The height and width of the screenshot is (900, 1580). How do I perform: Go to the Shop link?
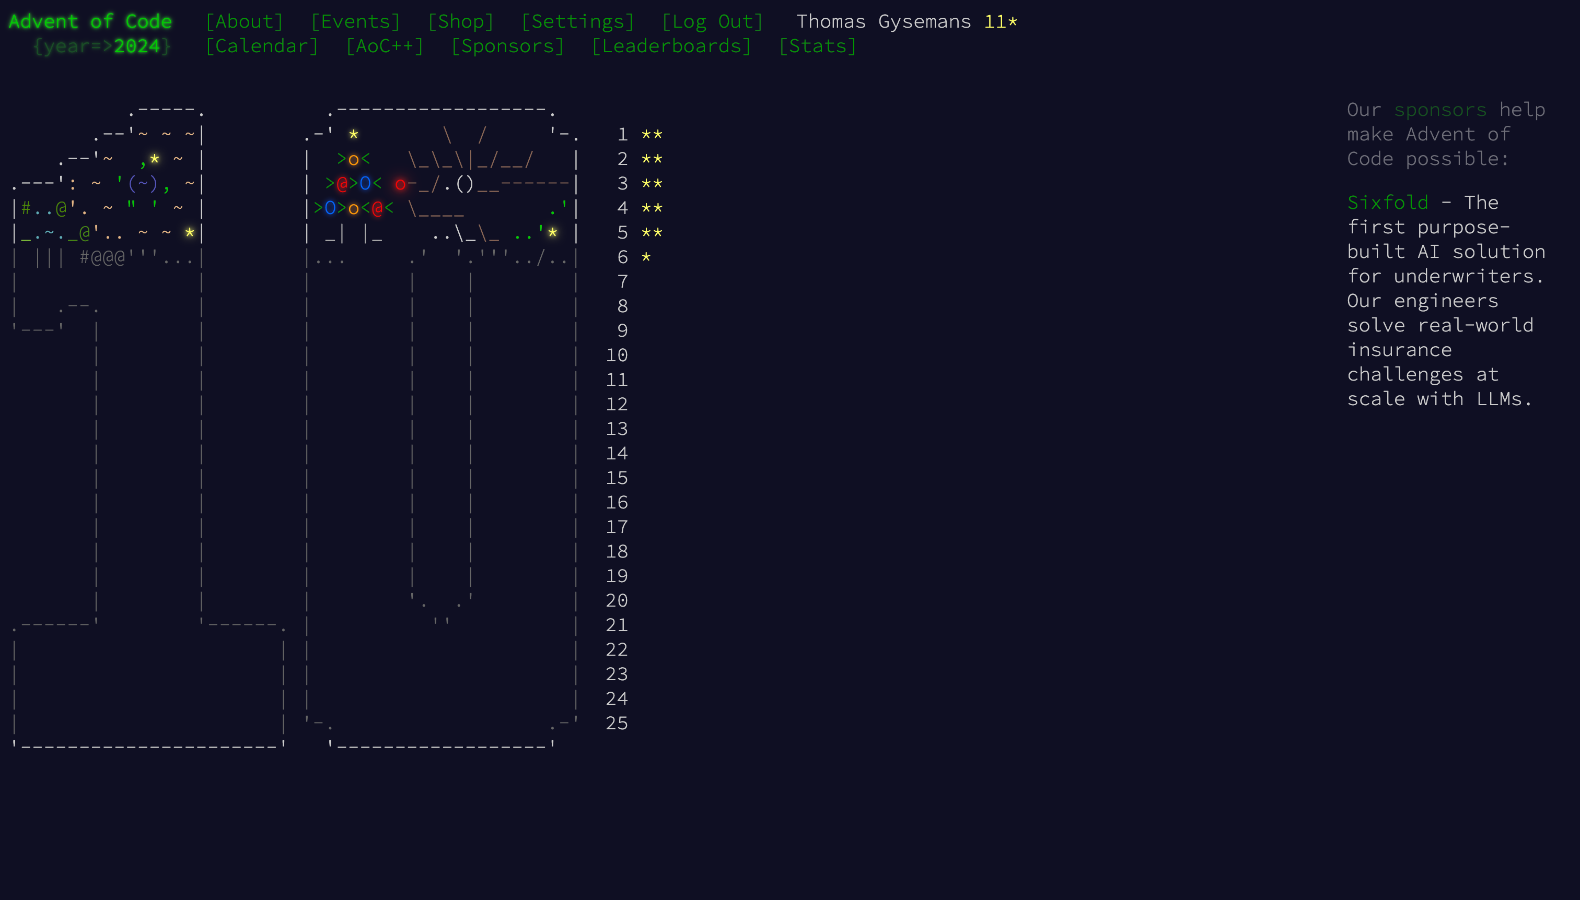[461, 21]
